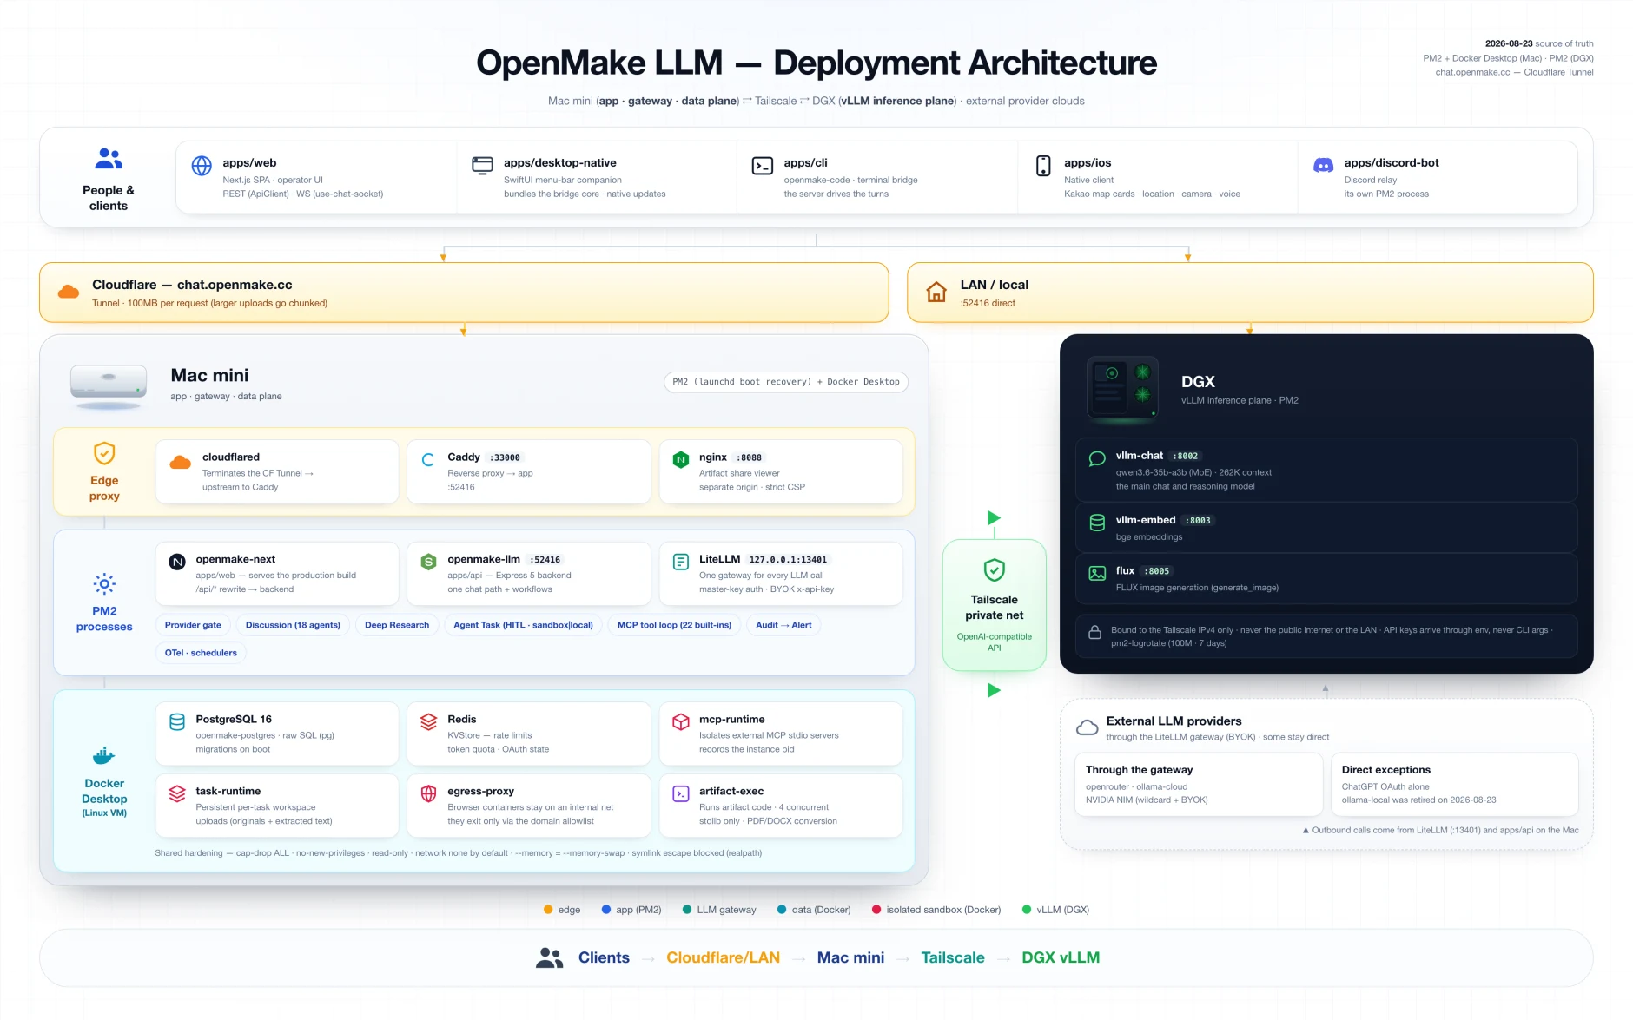Click the cloudflared orange cloud icon
The height and width of the screenshot is (1020, 1633).
pos(180,463)
